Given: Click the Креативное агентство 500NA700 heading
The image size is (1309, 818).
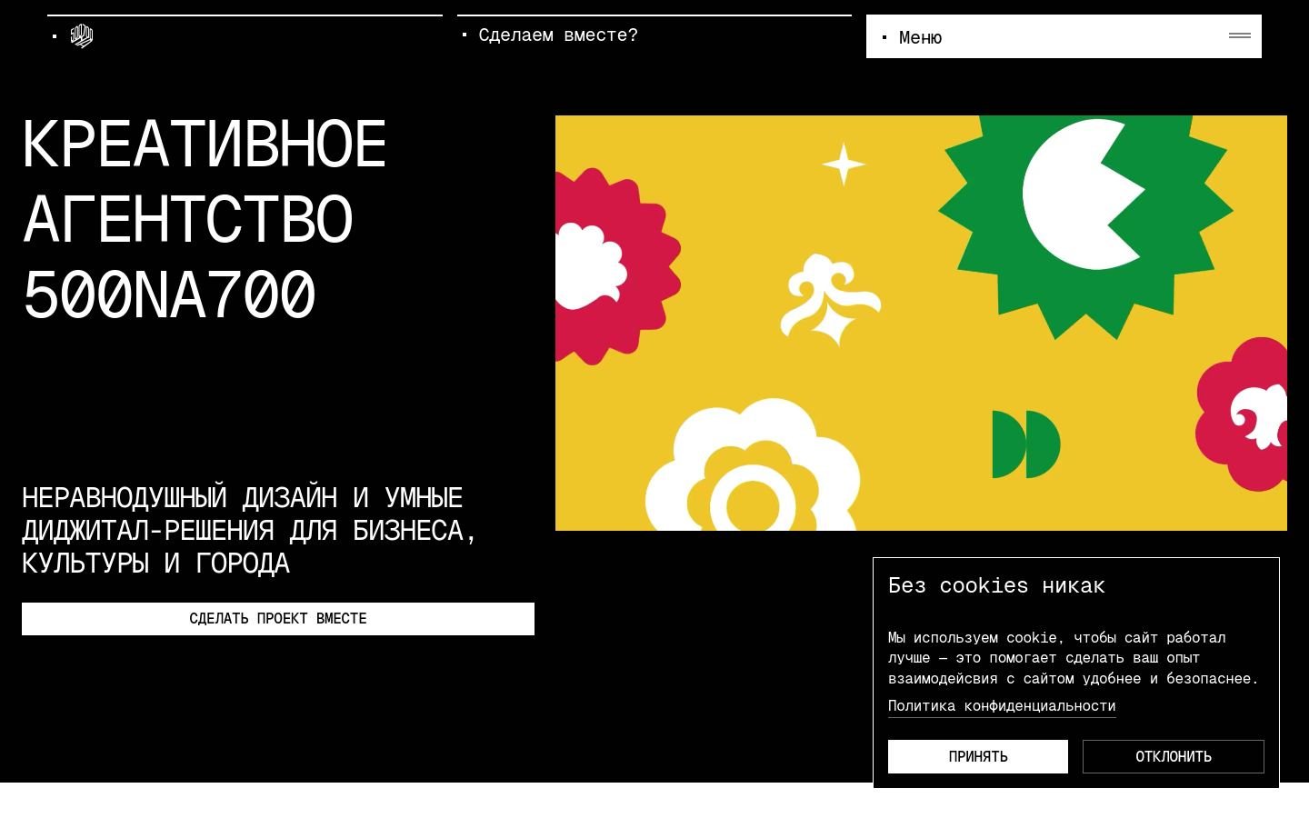Looking at the screenshot, I should click(x=205, y=219).
